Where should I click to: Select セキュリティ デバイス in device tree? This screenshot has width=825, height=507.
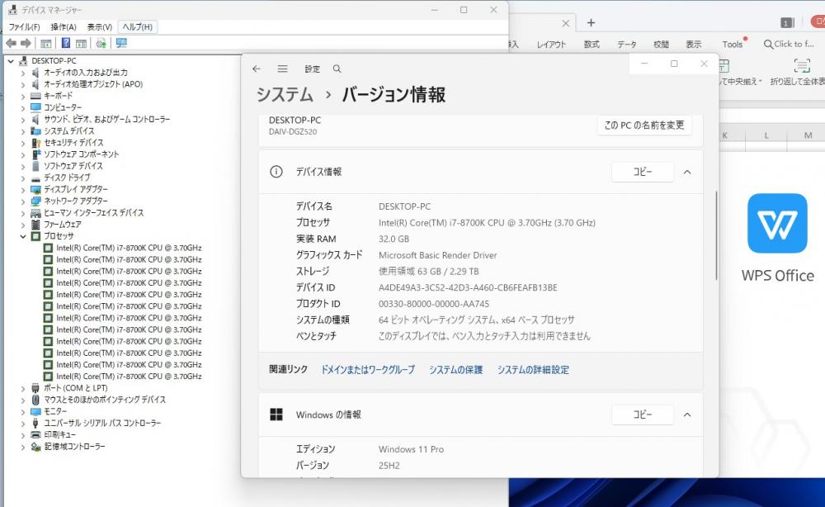pyautogui.click(x=73, y=143)
